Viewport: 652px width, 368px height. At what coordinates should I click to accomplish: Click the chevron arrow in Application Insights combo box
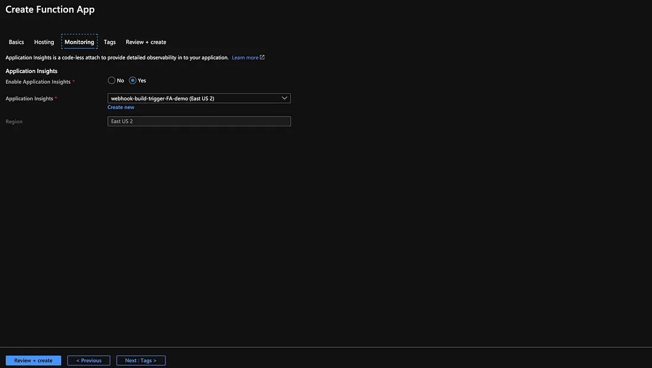(x=285, y=98)
